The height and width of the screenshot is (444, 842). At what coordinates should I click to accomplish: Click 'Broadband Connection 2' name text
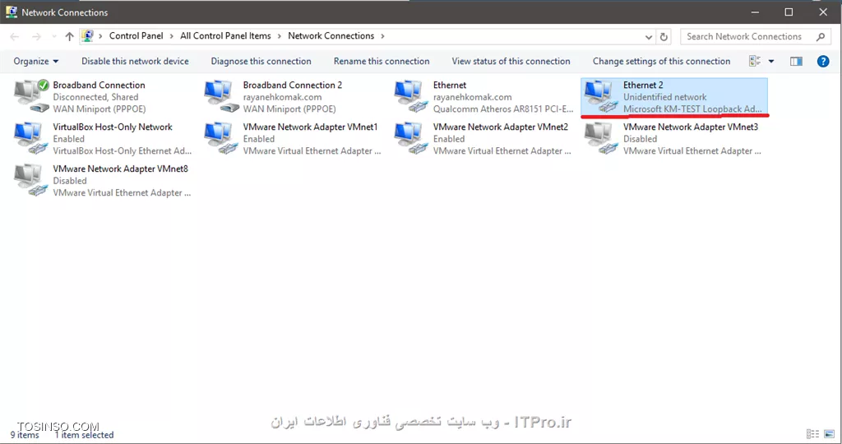click(292, 85)
